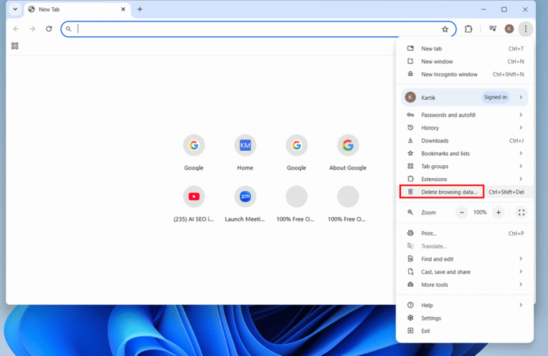Open More tools menu item
Viewport: 548px width, 356px height.
465,285
